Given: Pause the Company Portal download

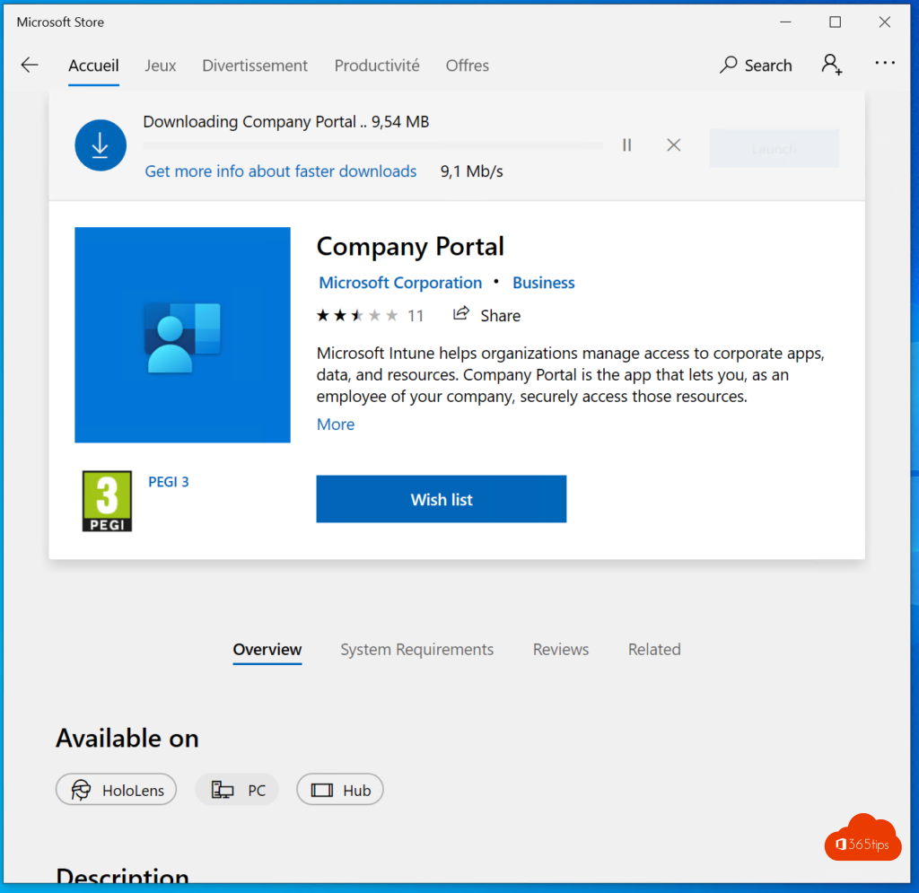Looking at the screenshot, I should (x=627, y=144).
